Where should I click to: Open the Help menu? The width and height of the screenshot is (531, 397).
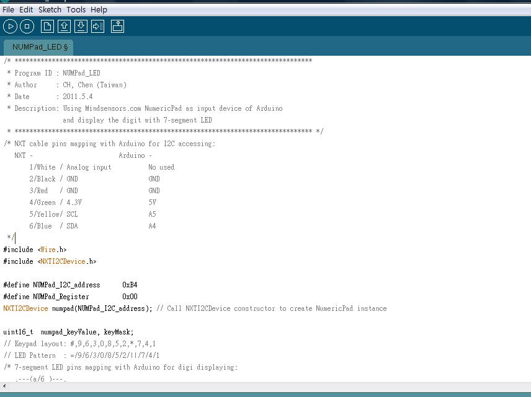pyautogui.click(x=99, y=10)
